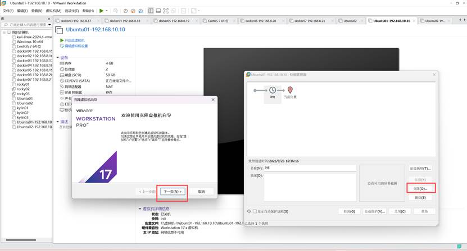Image resolution: width=467 pixels, height=251 pixels.
Task: Switch to CentOS 7 64 位 tab
Action: pos(218,21)
